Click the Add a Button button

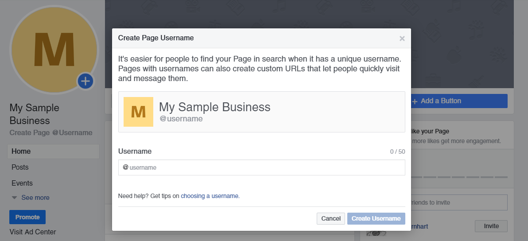(458, 101)
